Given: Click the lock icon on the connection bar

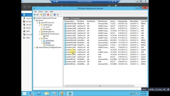Looking at the screenshot, I should point(57,2).
